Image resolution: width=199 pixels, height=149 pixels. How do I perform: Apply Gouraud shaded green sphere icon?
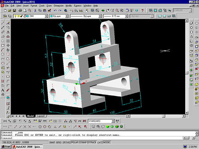112,126
